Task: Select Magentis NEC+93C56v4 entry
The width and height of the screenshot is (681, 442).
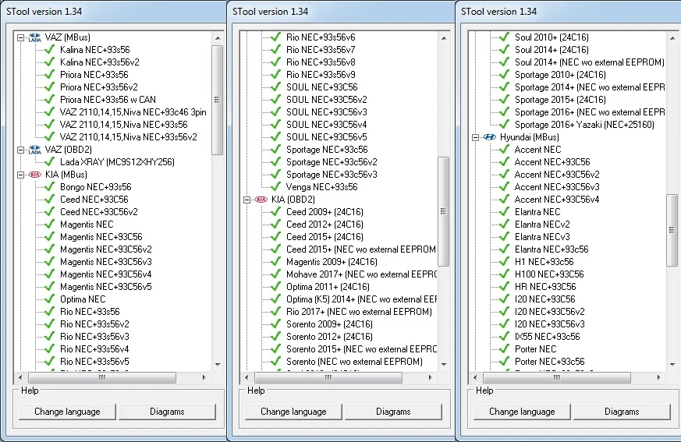Action: 105,274
